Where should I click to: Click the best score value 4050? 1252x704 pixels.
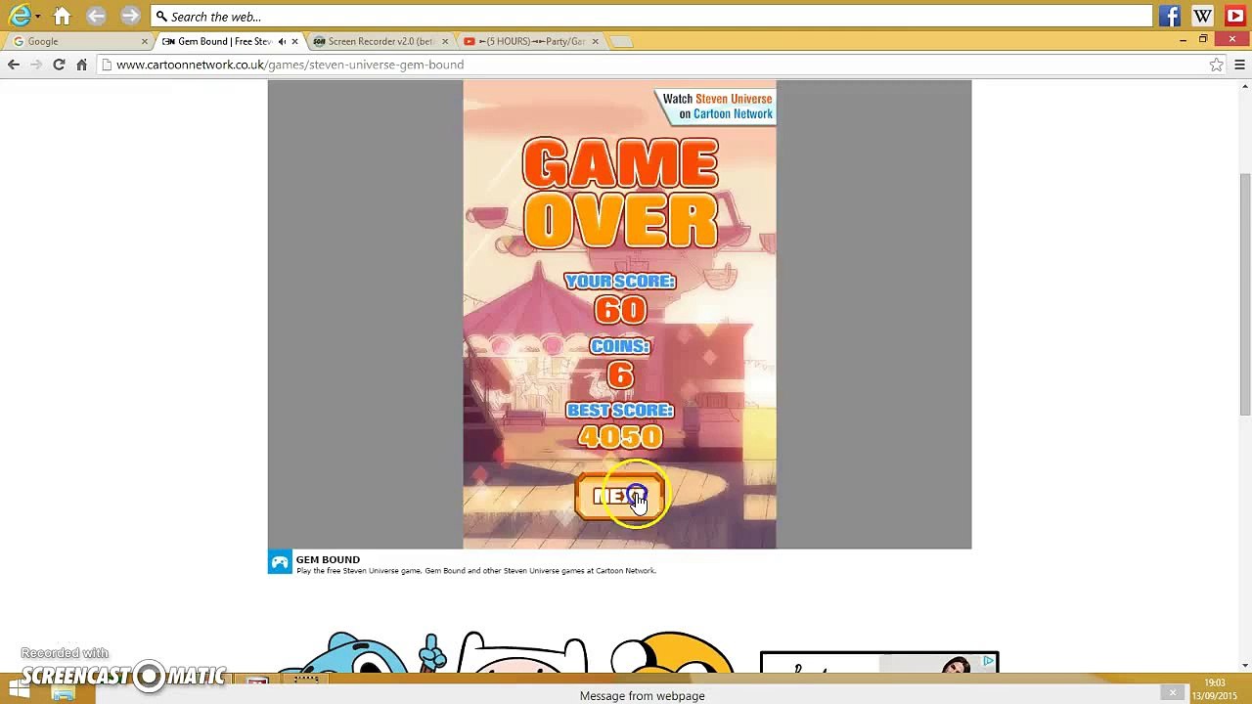click(x=620, y=437)
